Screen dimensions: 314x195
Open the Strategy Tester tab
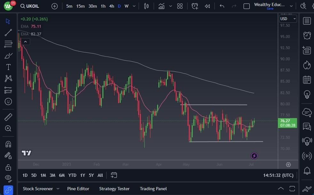[114, 189]
